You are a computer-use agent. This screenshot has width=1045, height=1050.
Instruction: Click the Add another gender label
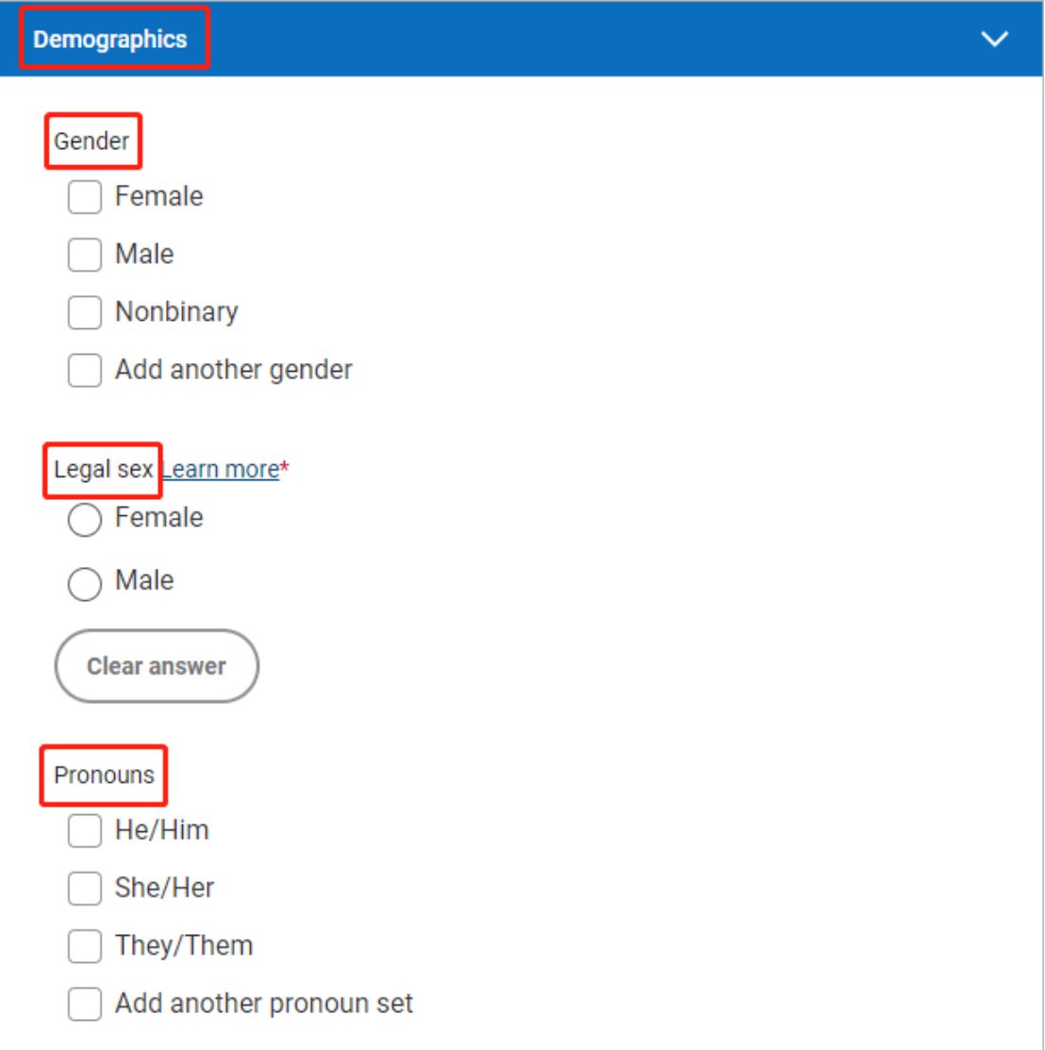[233, 370]
